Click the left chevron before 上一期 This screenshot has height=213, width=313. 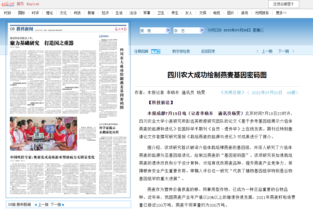coord(258,51)
